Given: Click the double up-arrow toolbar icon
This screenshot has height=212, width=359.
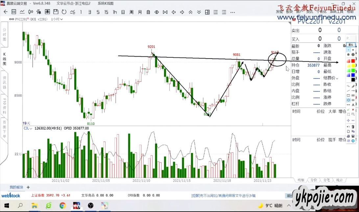Looking at the screenshot, I should [x=190, y=12].
